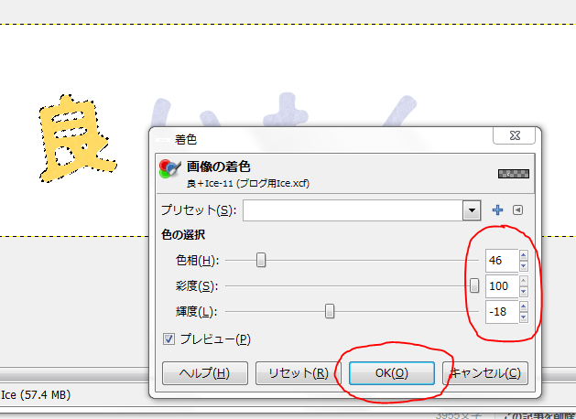Click the 良+Ice-11 (ブログ用Ice.xcf) subtitle text
The image size is (576, 419).
click(248, 183)
